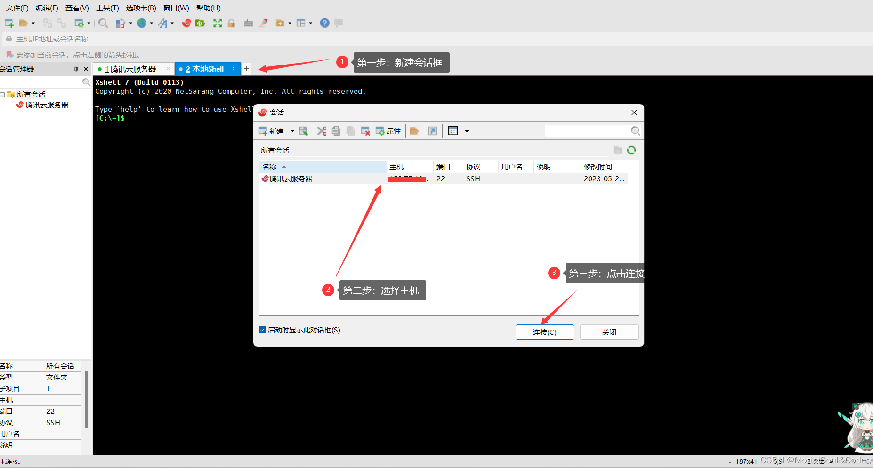Click the keyboard mapping icon
The width and height of the screenshot is (873, 468).
pyautogui.click(x=249, y=23)
